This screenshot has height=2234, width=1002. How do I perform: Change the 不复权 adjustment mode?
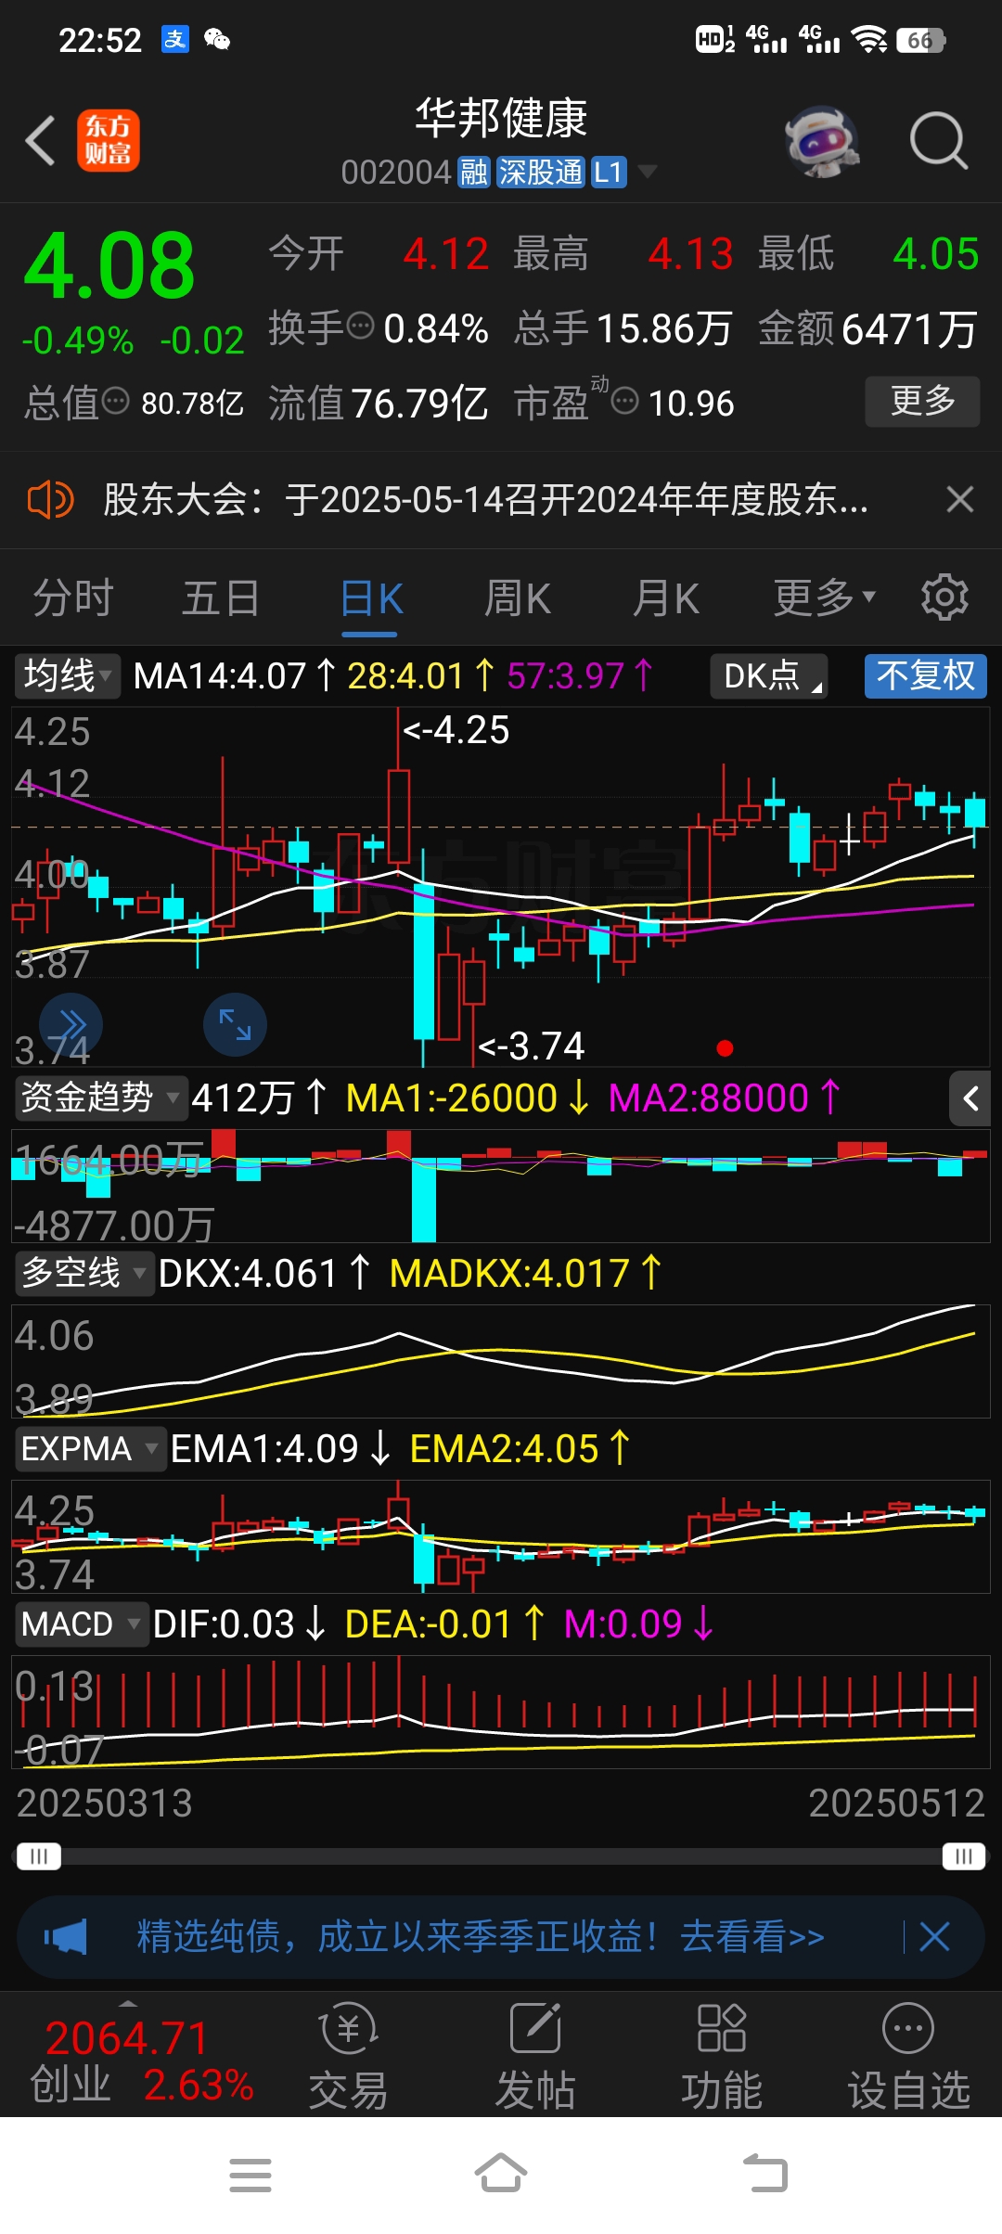(925, 675)
